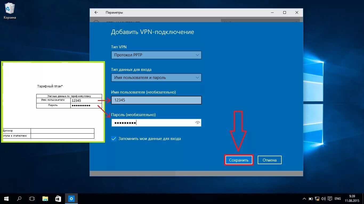Check battery status tray icon
364x204 pixels.
[x=311, y=199]
